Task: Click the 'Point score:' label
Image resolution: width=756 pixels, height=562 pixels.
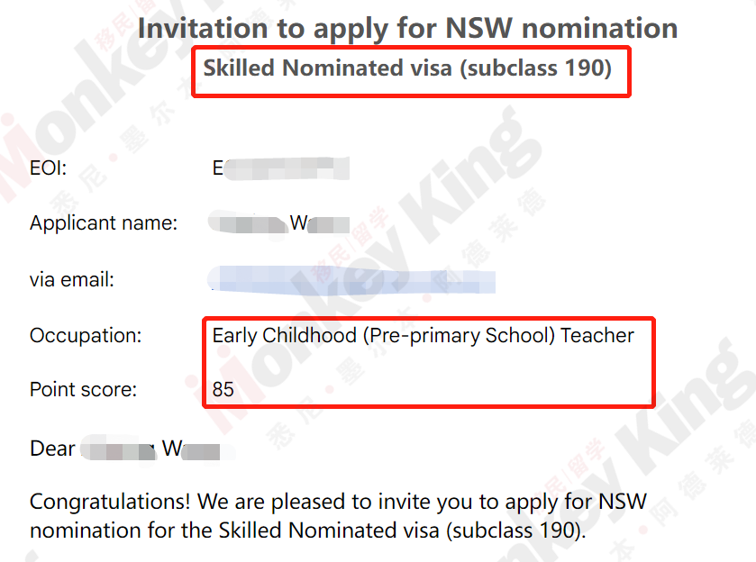Action: click(84, 389)
